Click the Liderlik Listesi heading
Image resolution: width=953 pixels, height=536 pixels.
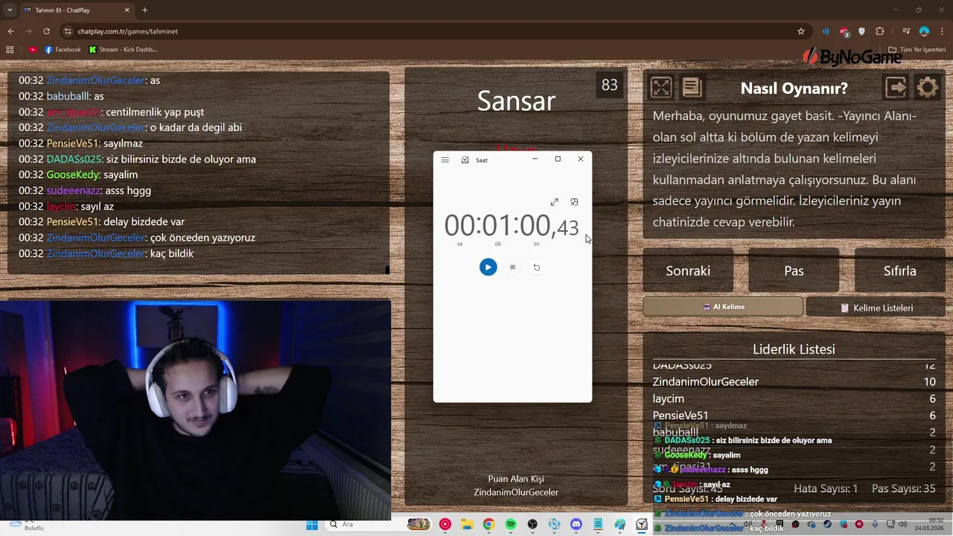coord(794,349)
